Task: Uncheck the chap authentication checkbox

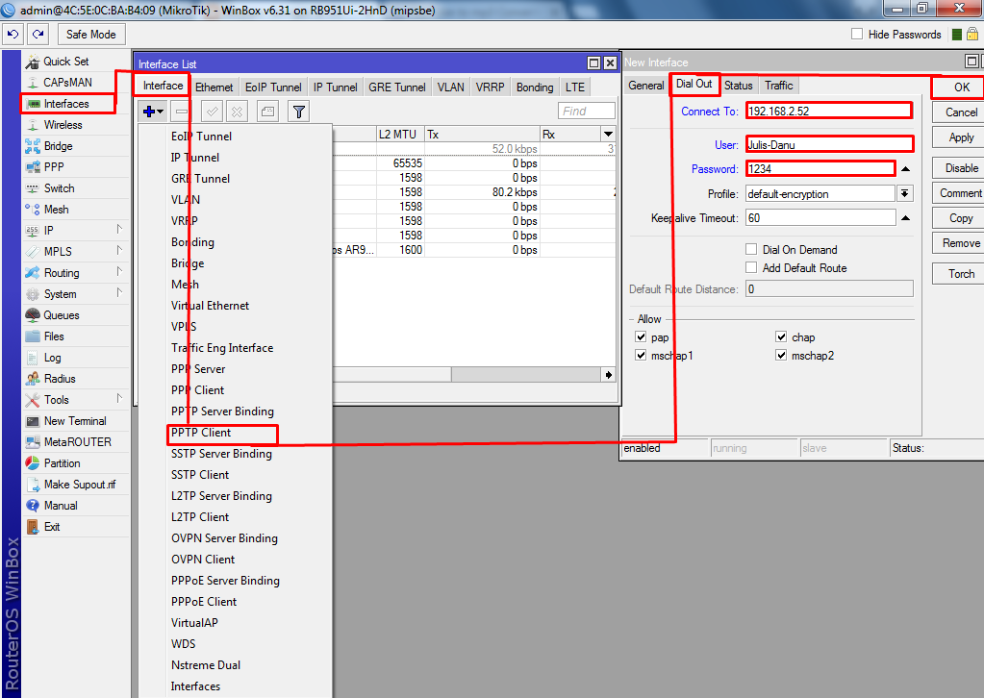Action: (781, 337)
